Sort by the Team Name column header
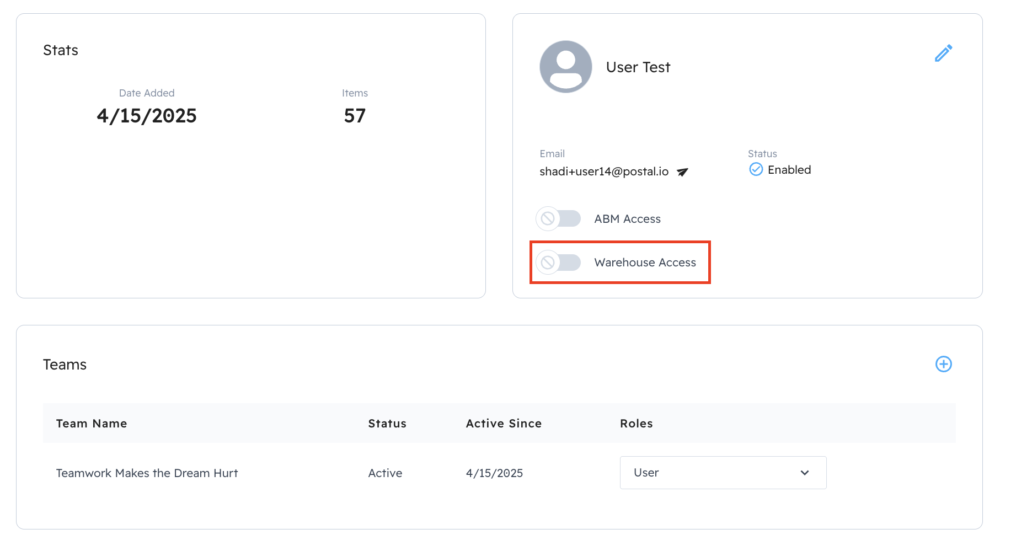This screenshot has height=535, width=1016. pos(92,424)
